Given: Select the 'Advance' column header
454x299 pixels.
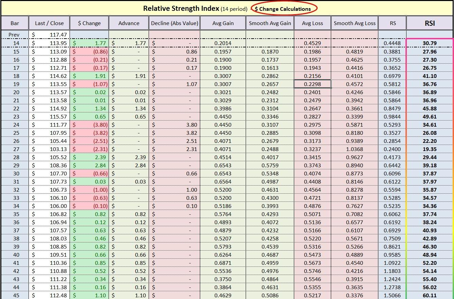Looking at the screenshot, I should point(129,22).
